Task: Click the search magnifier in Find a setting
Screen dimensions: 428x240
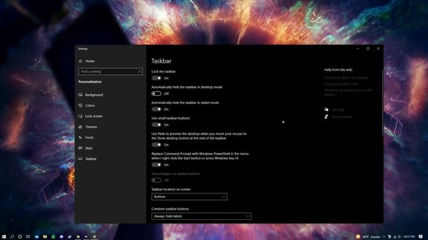Action: [139, 71]
